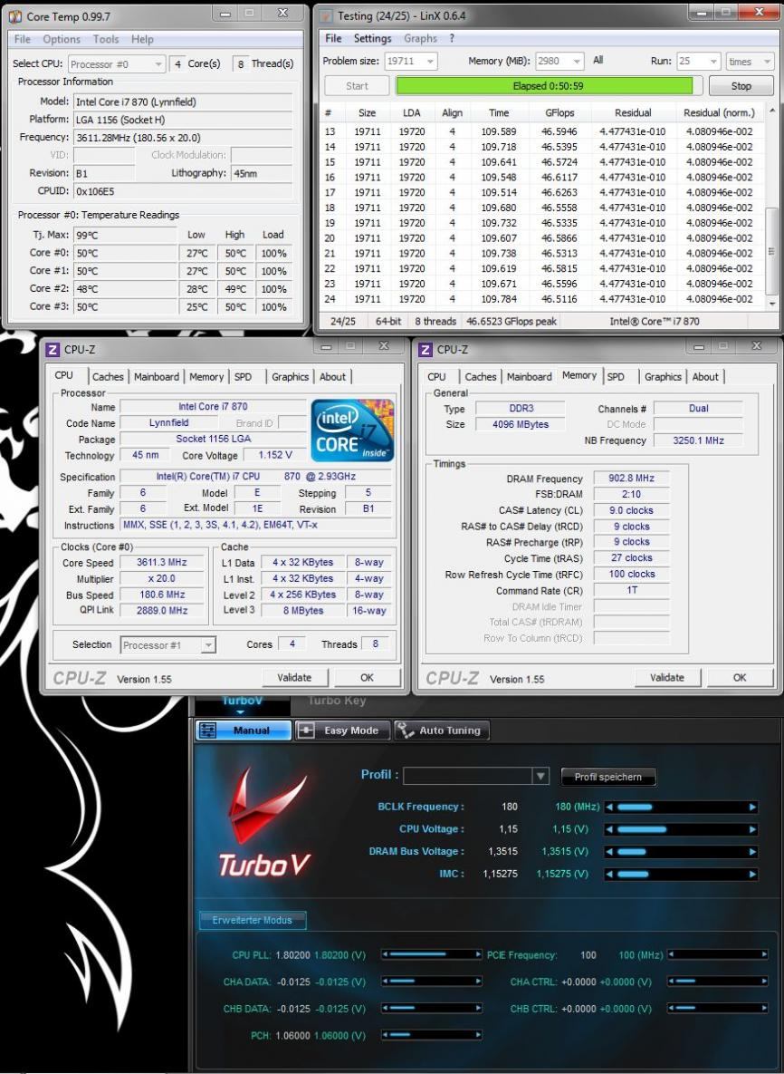This screenshot has height=1074, width=784.
Task: Decrease BCLK Frequency with the left arrow
Action: click(609, 807)
